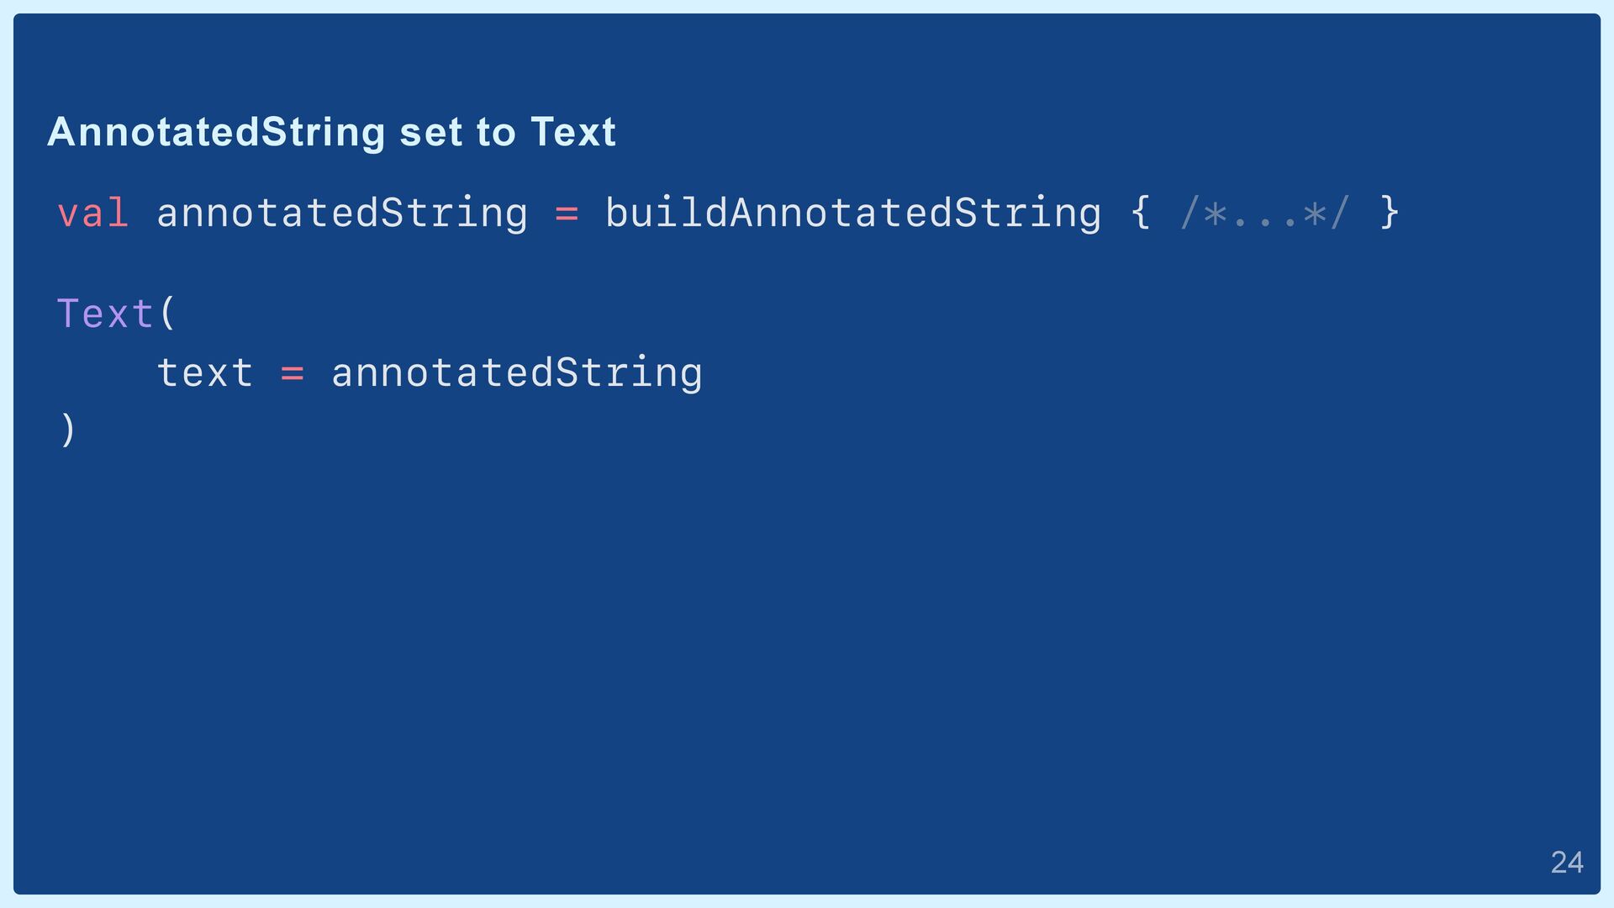
Task: Click the opening curly brace
Action: point(1140,212)
